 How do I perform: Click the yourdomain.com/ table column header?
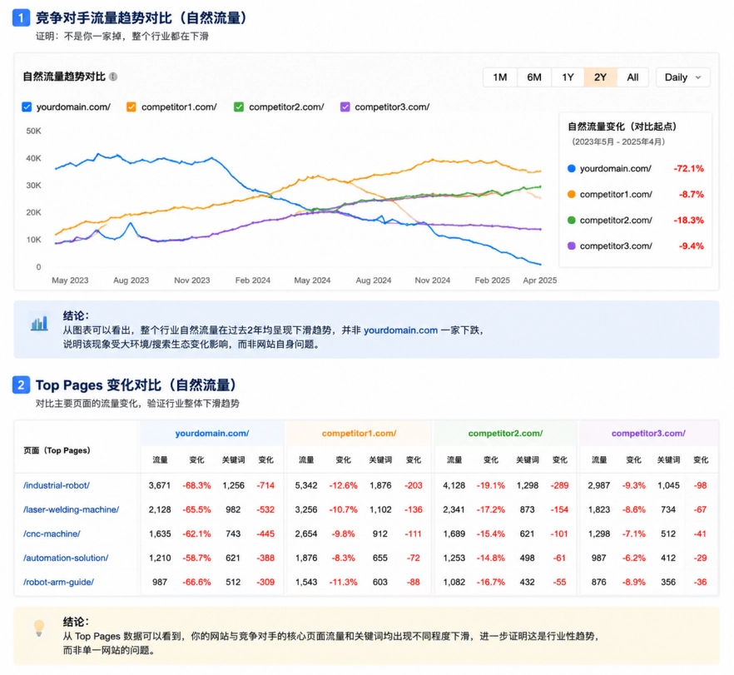pyautogui.click(x=212, y=434)
